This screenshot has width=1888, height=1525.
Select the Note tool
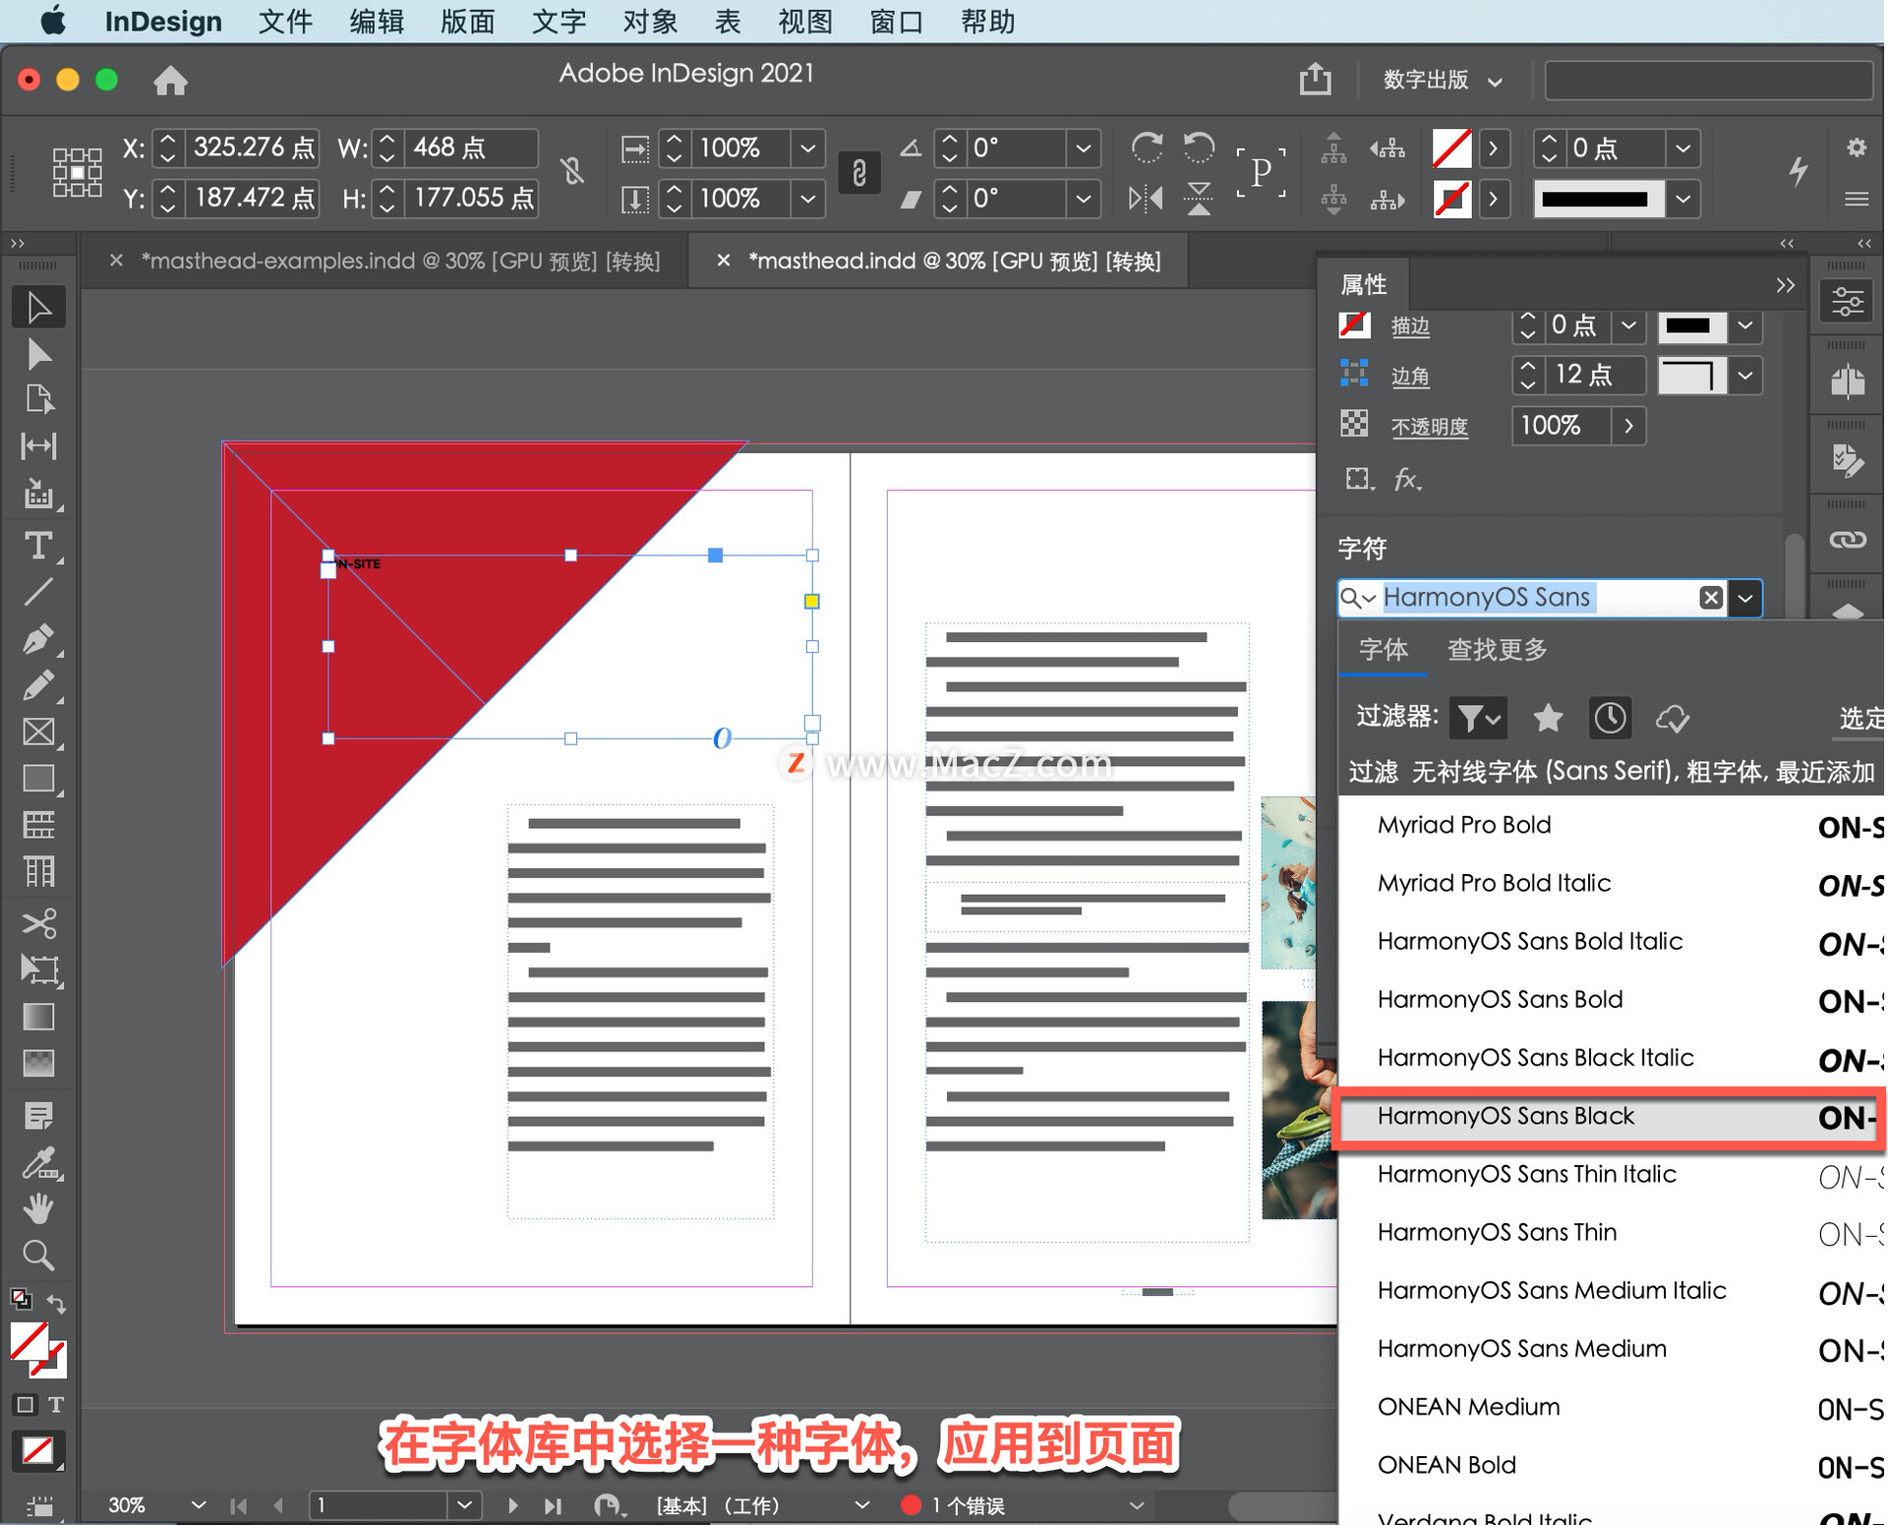38,1116
